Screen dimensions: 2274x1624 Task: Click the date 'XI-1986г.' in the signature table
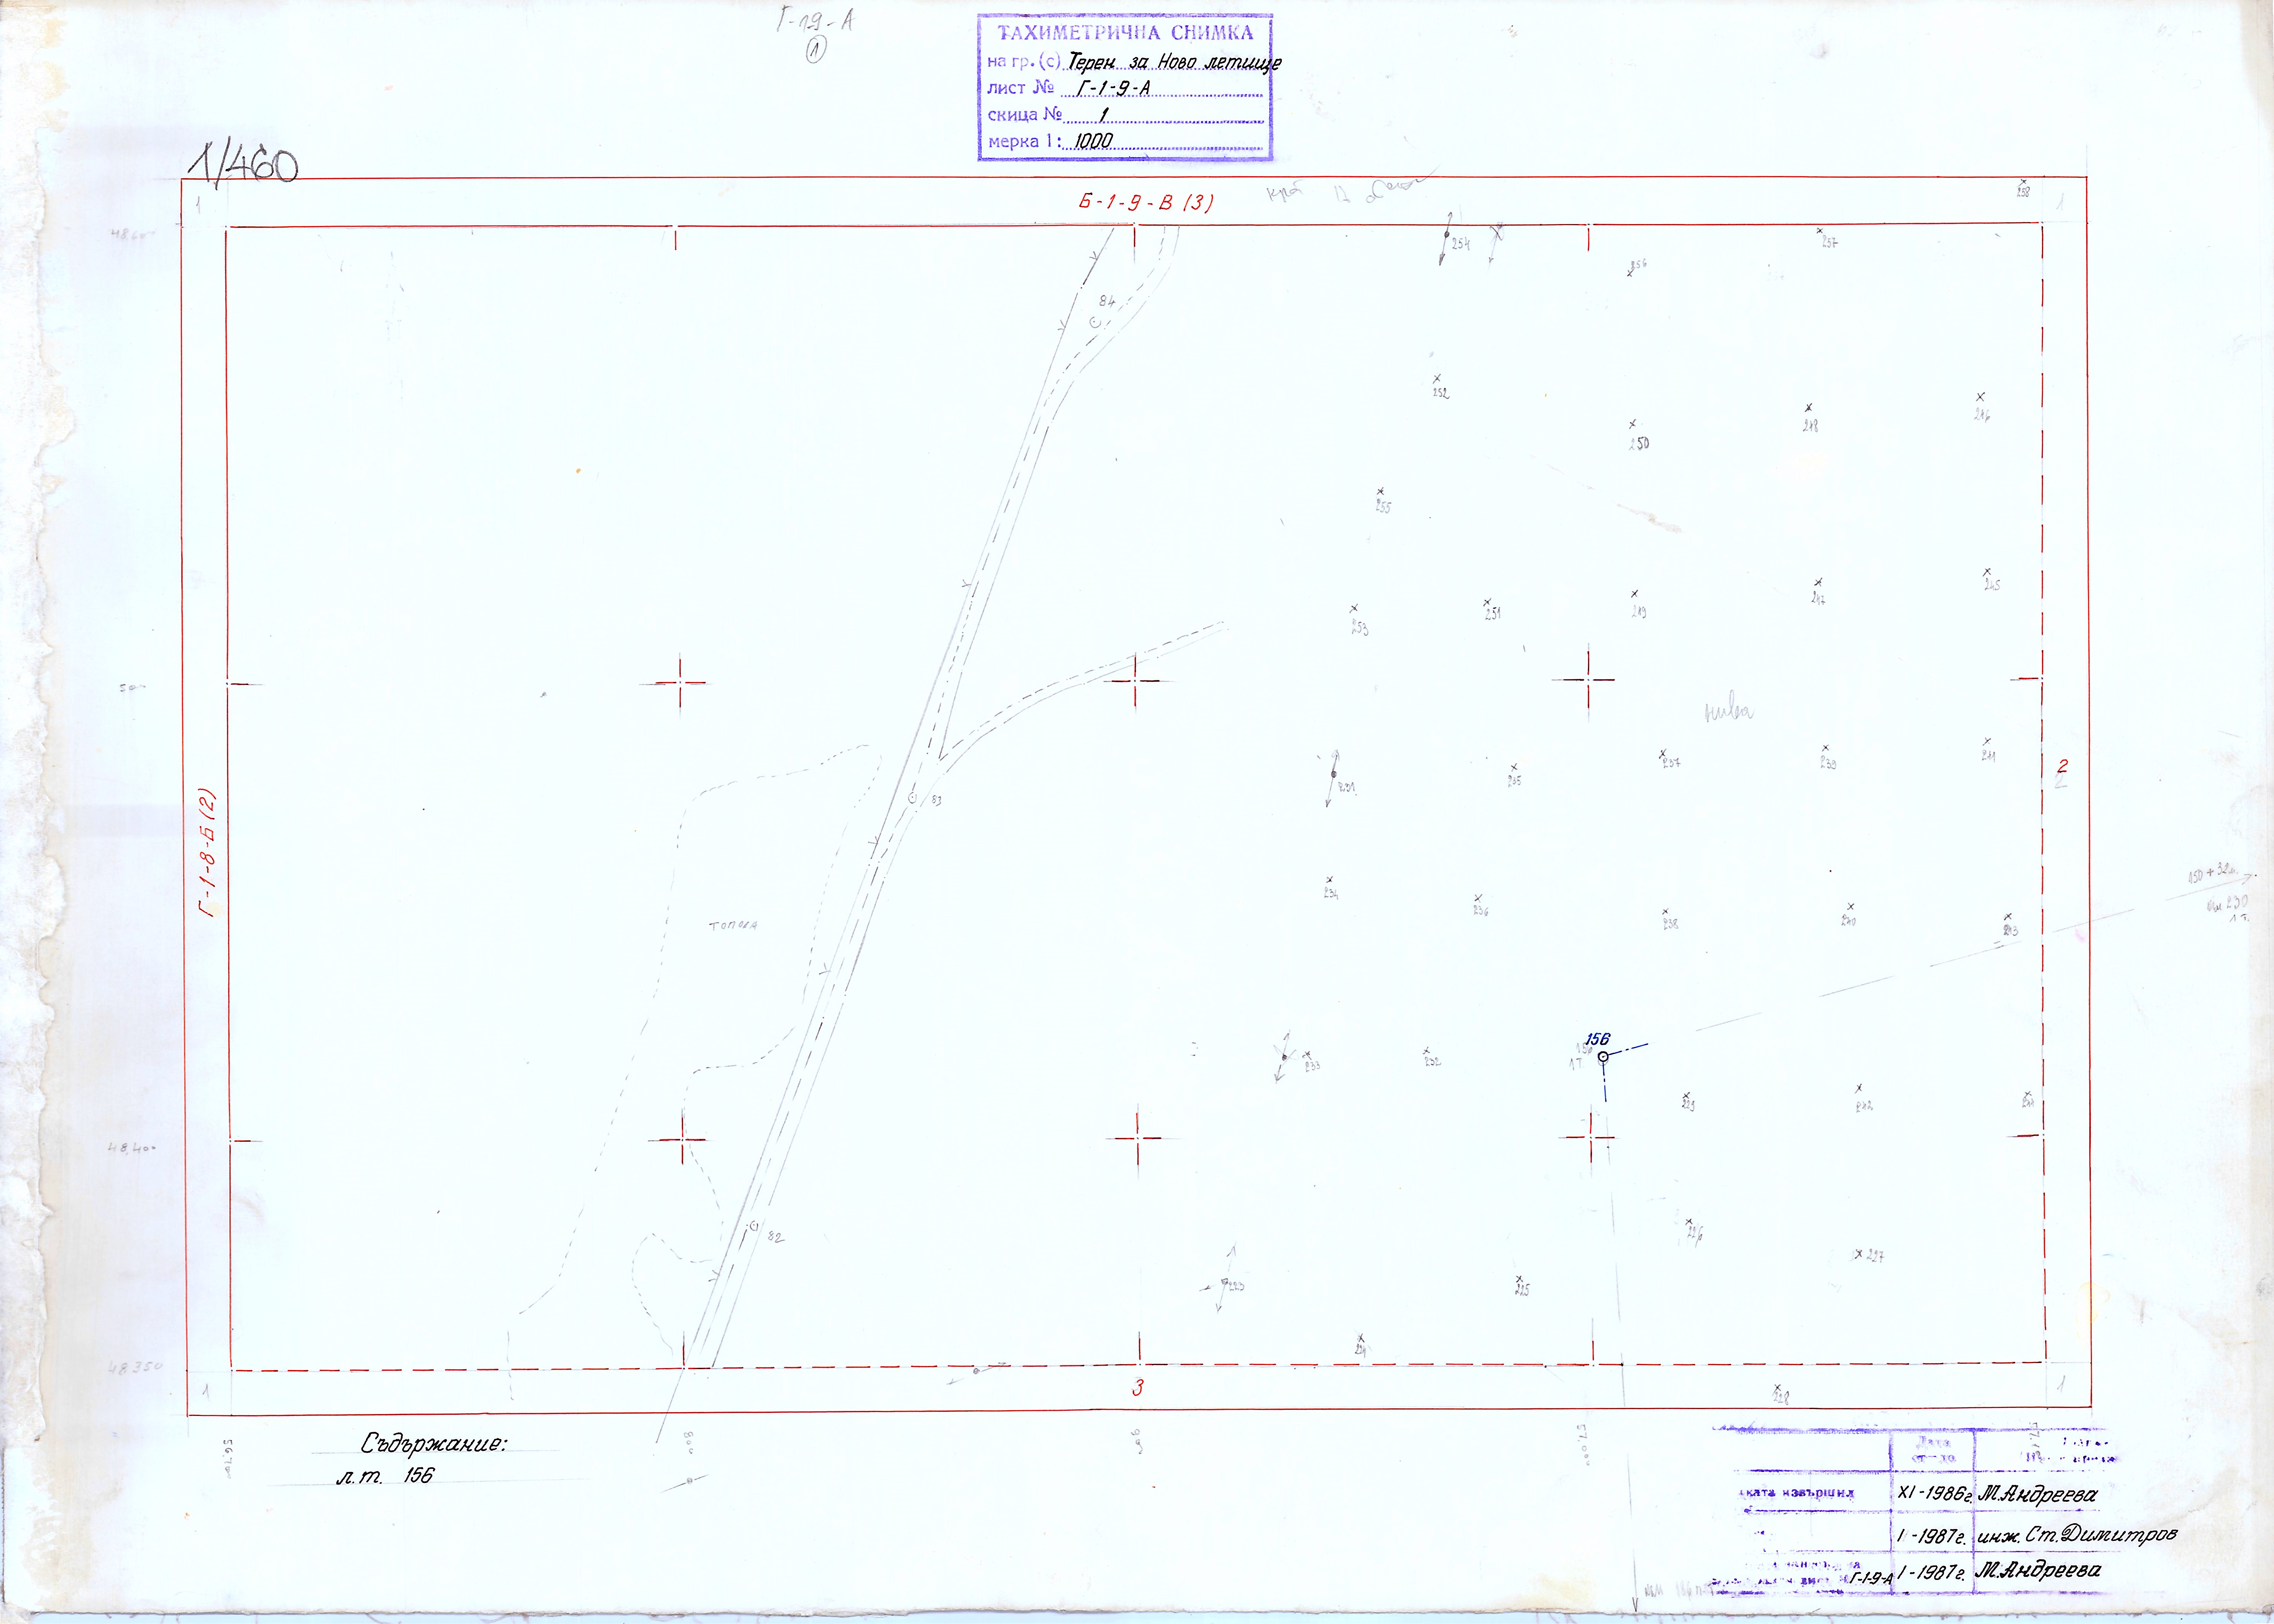(x=1934, y=1495)
